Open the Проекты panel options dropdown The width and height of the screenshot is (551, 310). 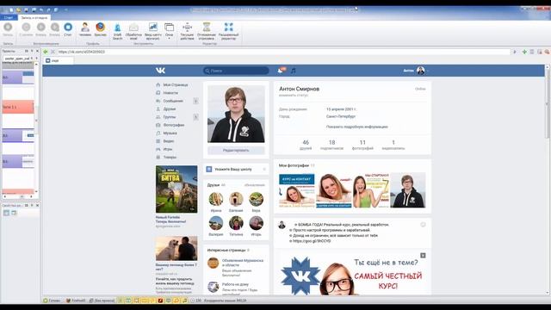[27, 51]
